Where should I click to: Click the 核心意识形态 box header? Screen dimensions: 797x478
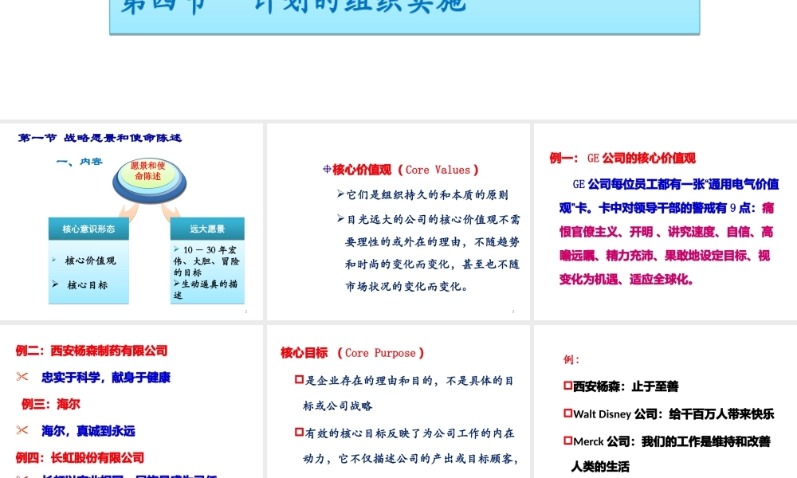(88, 229)
